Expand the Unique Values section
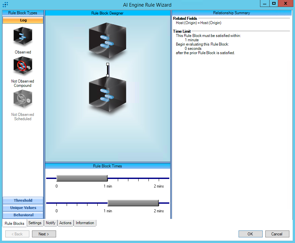 pos(23,208)
